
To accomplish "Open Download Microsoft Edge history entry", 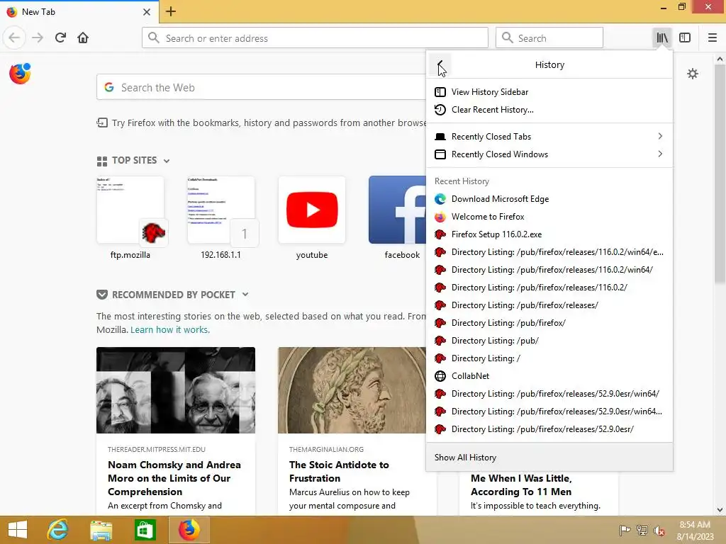I will tap(549, 199).
